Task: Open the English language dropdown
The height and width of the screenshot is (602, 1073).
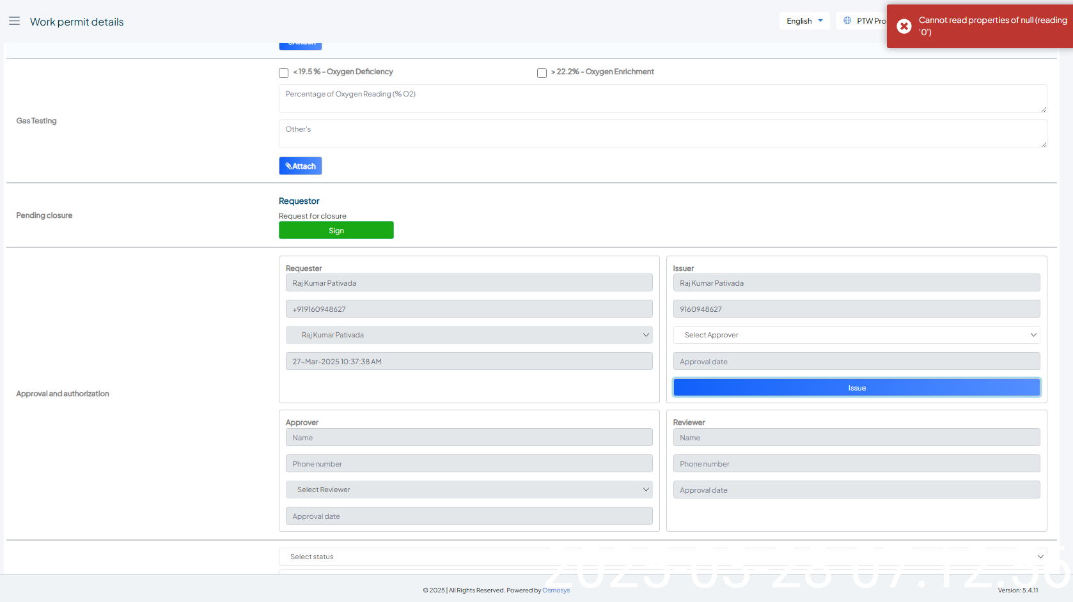Action: point(804,21)
